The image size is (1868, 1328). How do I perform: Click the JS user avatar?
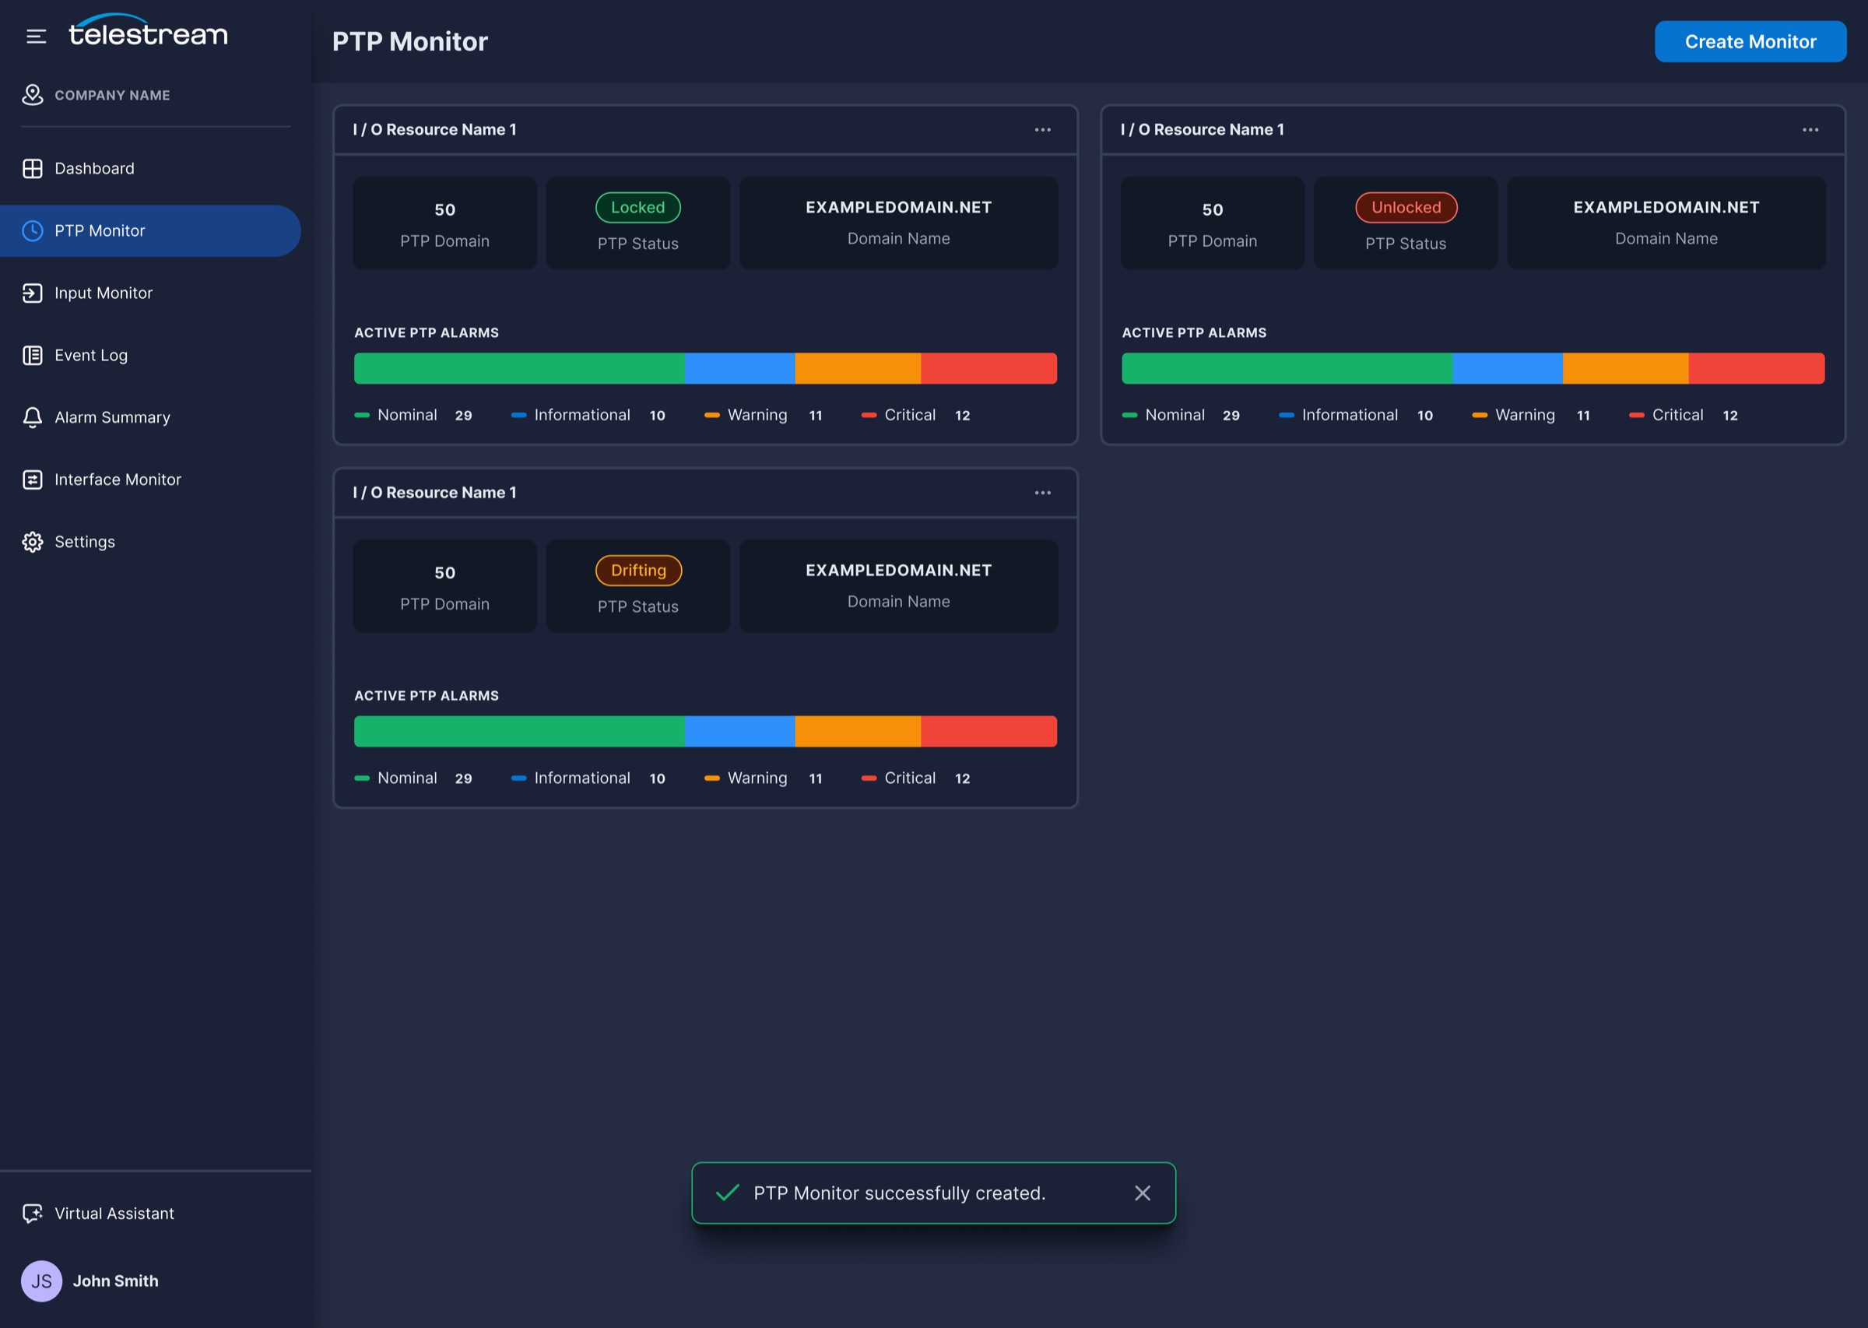(41, 1281)
